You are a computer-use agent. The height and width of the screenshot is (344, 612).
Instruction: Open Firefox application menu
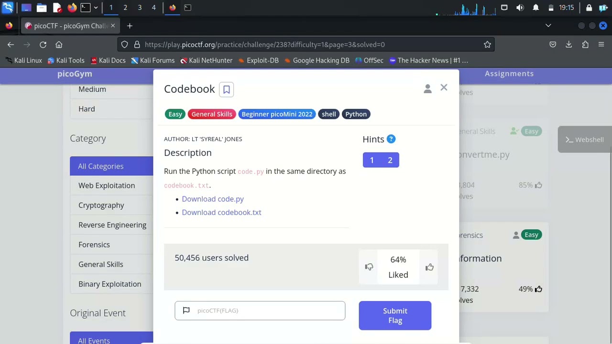(x=601, y=44)
